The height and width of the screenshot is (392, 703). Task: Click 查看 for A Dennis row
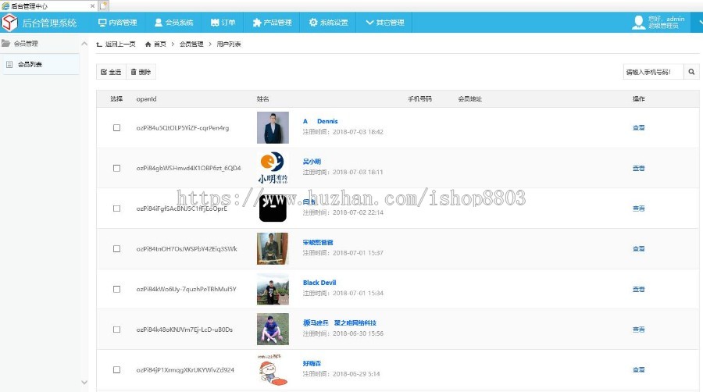(638, 128)
